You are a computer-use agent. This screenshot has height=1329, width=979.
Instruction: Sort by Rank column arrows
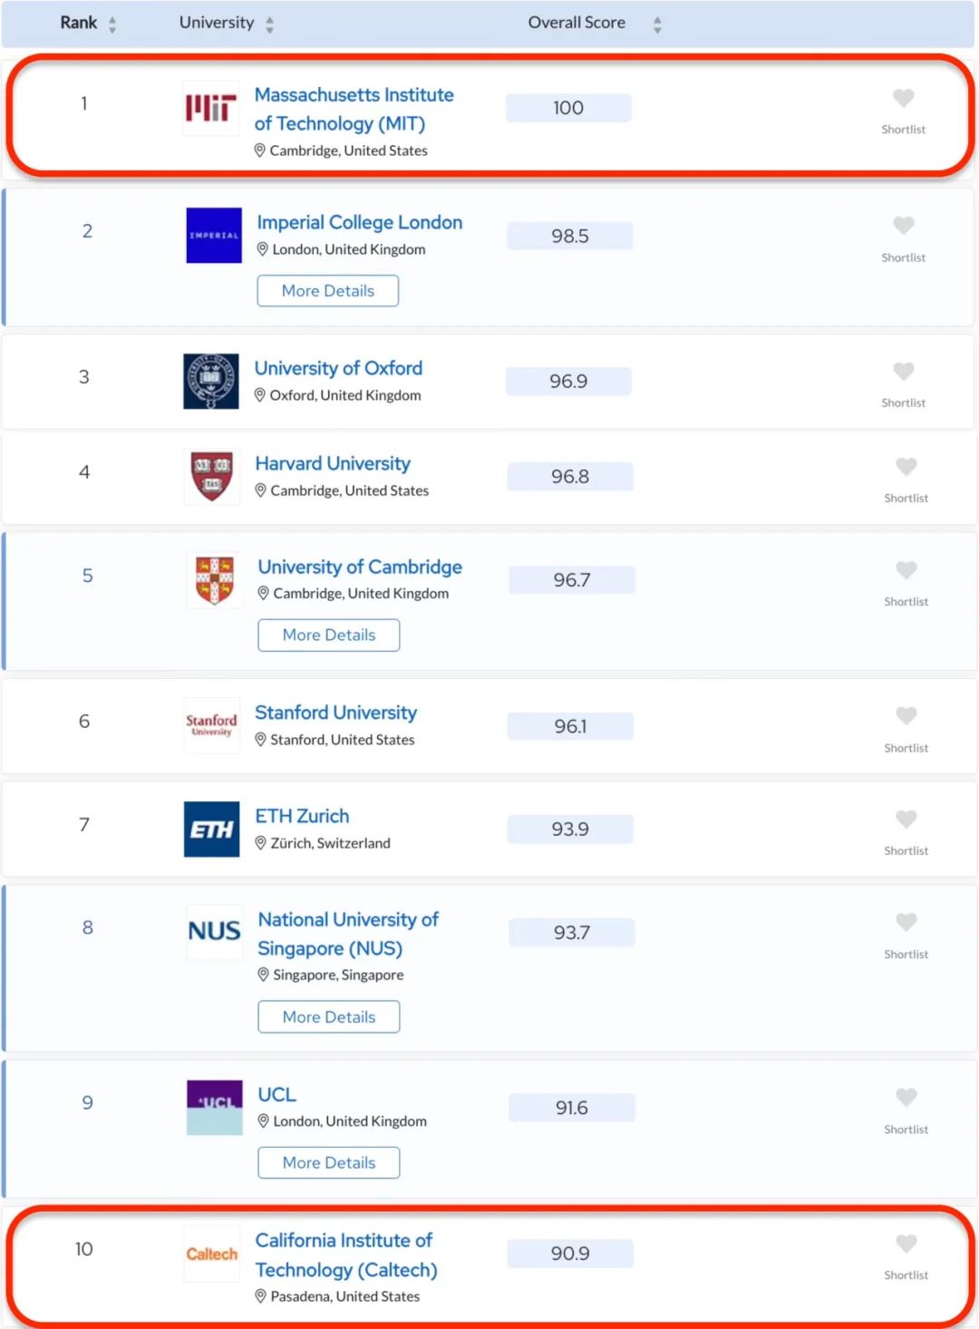tap(112, 24)
